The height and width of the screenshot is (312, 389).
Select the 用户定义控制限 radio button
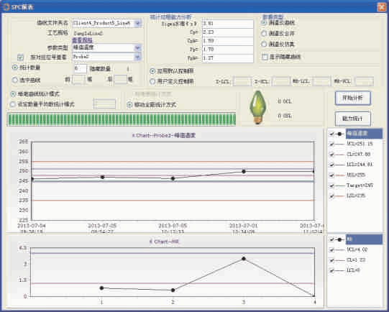(x=152, y=81)
